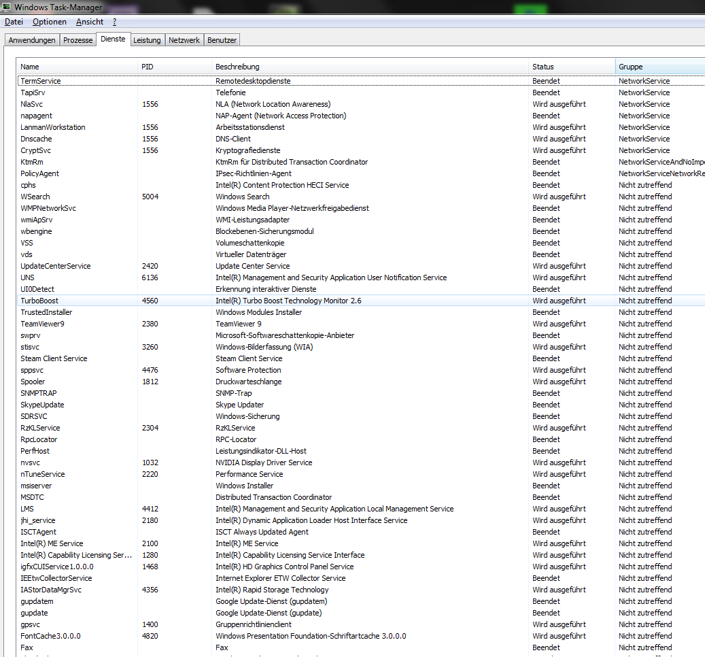Select the msiserver service
This screenshot has width=705, height=657.
click(x=361, y=486)
